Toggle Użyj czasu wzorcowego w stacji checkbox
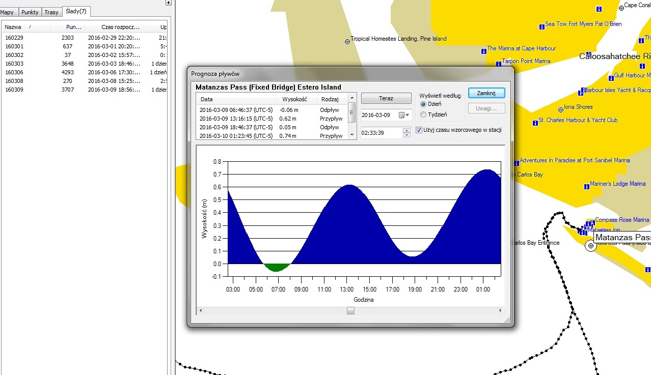Image resolution: width=651 pixels, height=375 pixels. coord(419,130)
